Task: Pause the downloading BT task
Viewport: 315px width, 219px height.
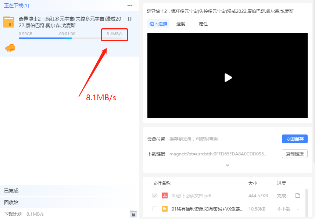Action: 130,19
